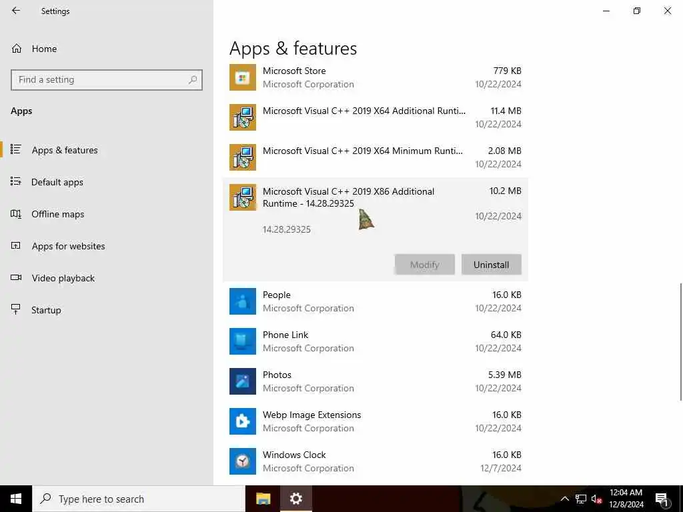Select the Windows Clock entry
This screenshot has width=683, height=512.
pos(376,461)
